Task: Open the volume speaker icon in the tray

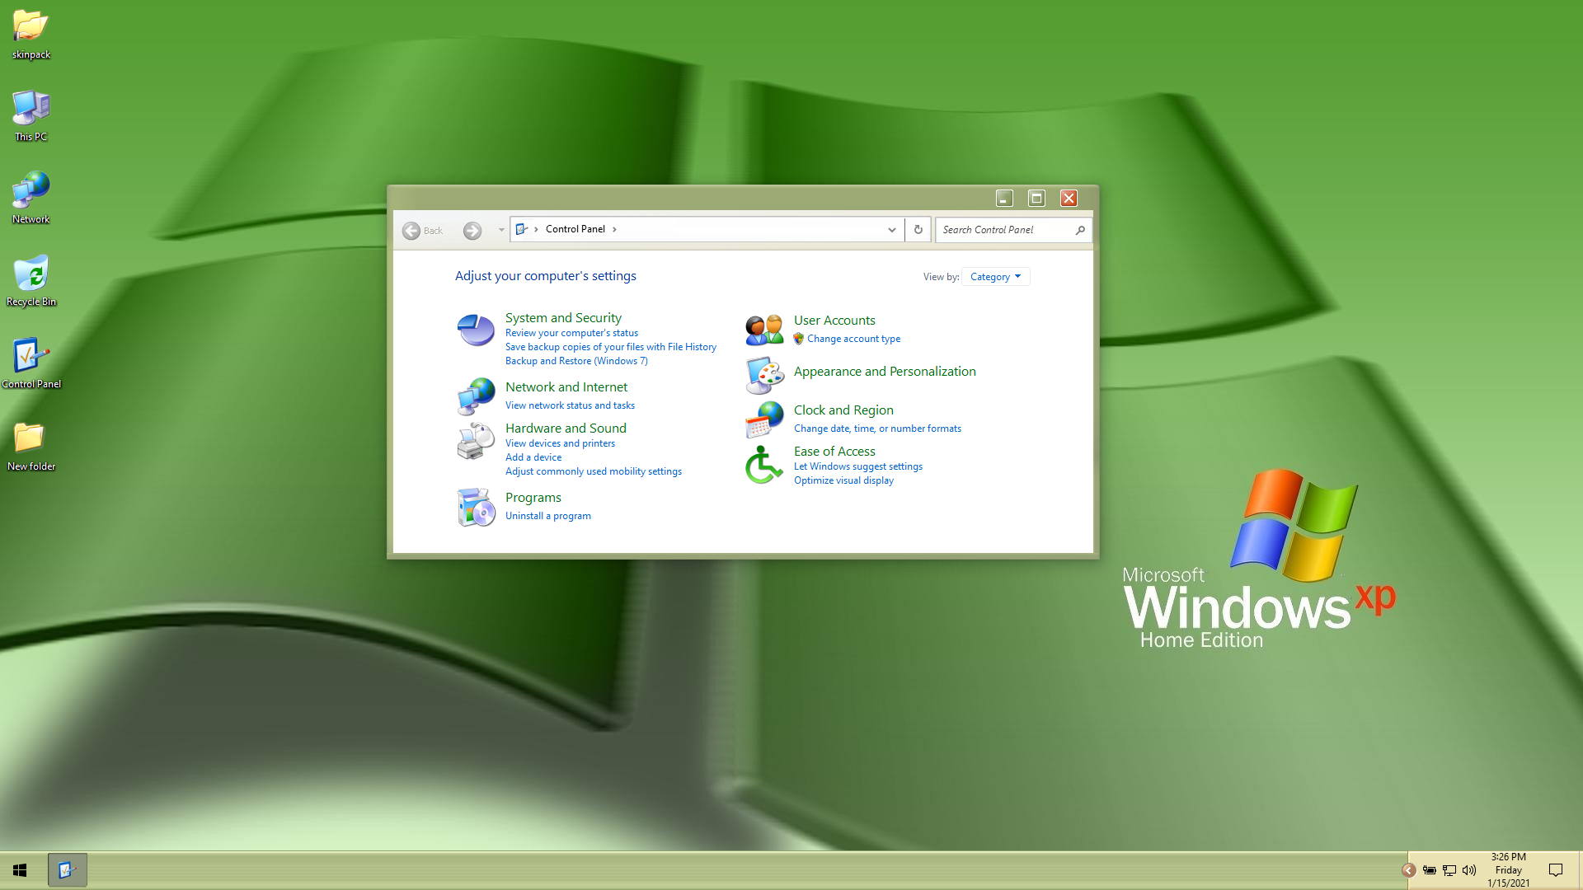Action: [x=1468, y=870]
